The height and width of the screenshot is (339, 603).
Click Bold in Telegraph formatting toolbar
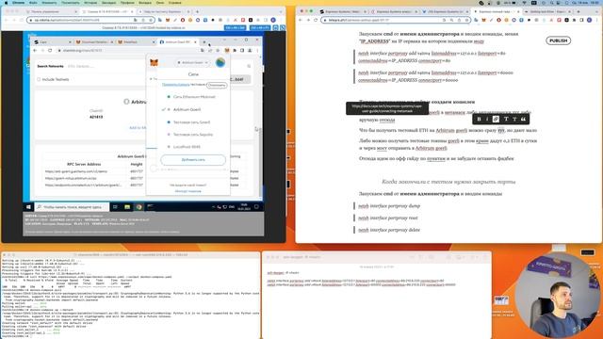tap(479, 120)
